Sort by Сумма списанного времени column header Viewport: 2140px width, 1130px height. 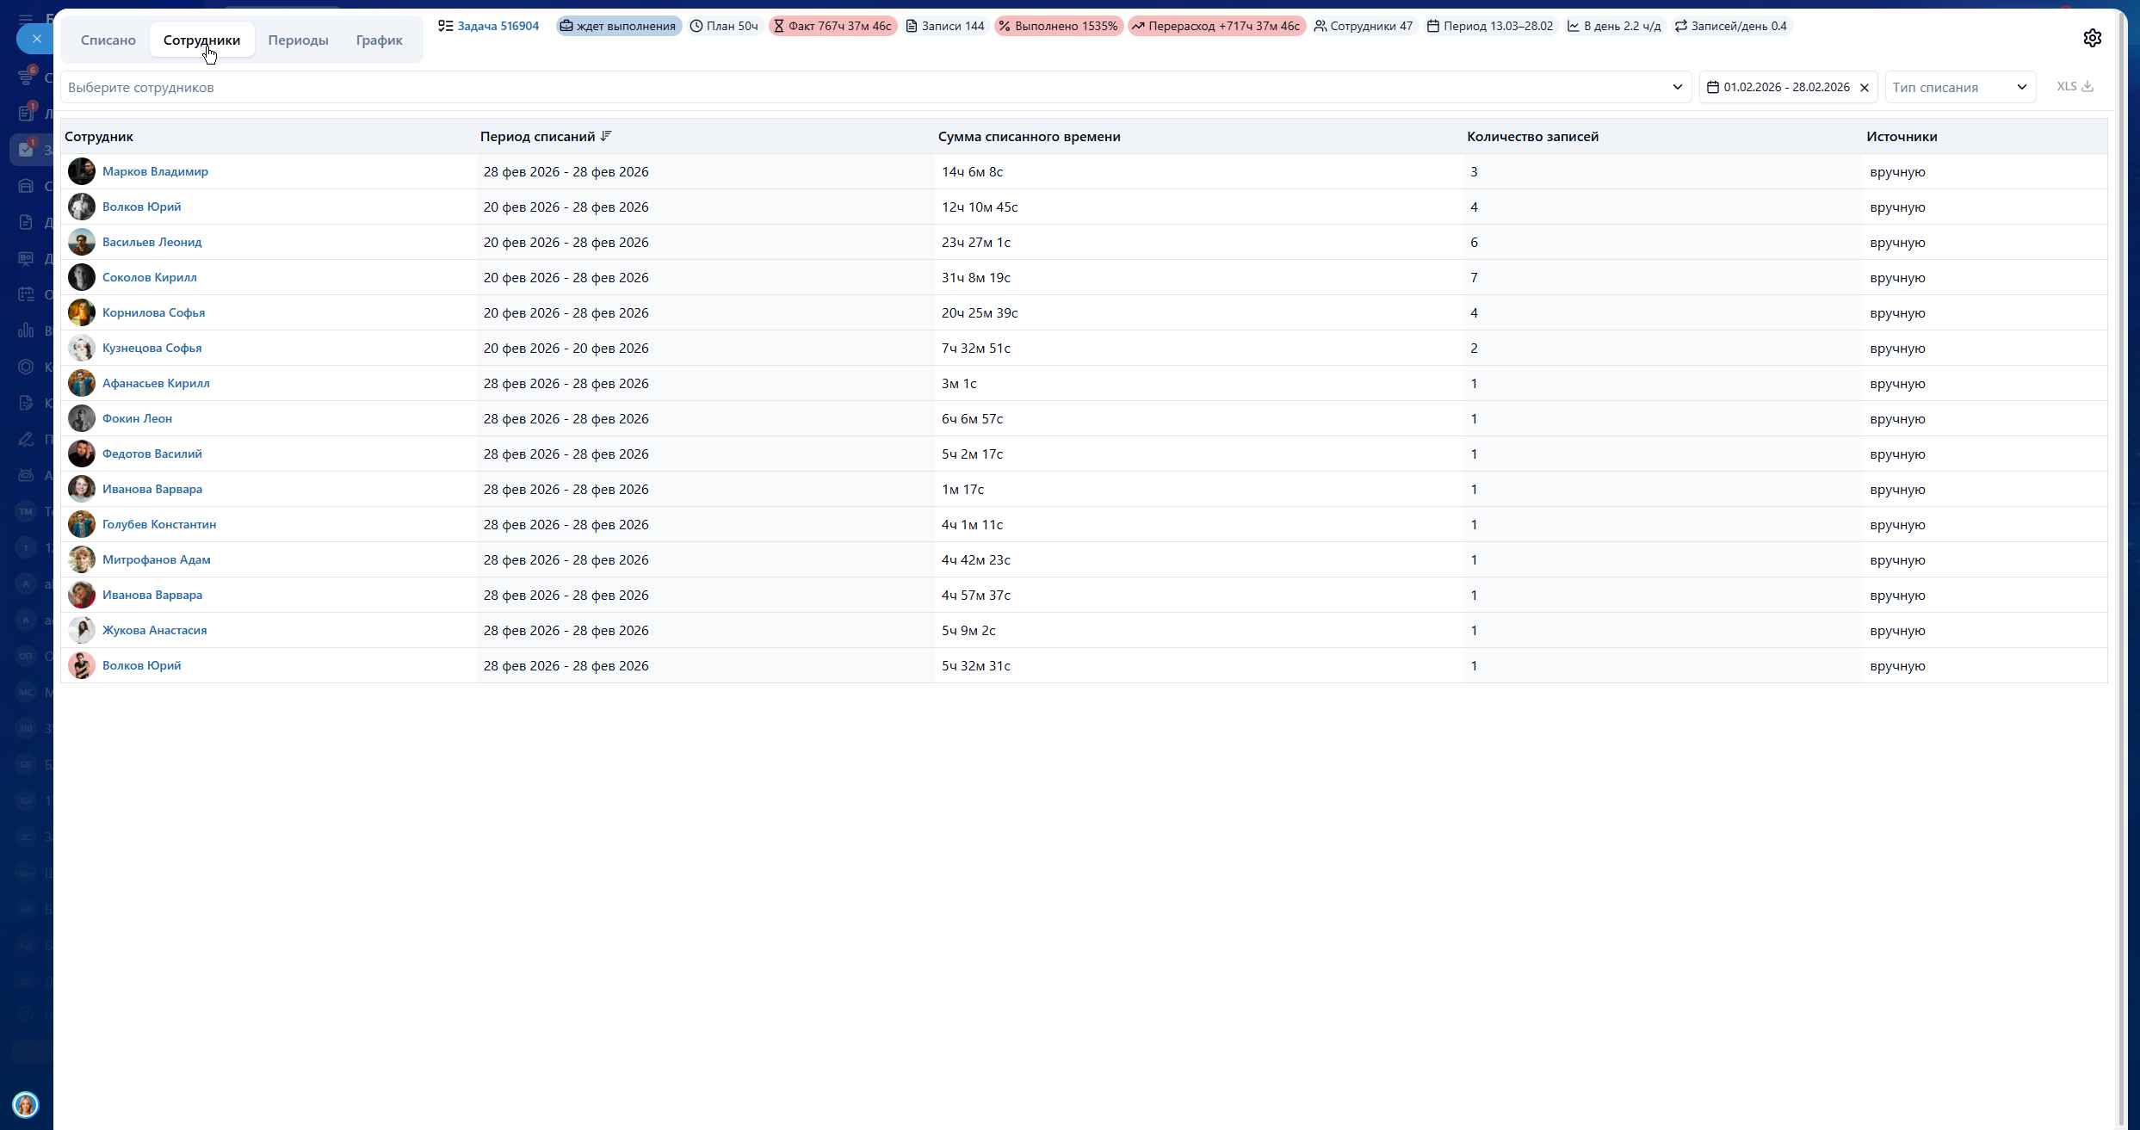pos(1029,136)
